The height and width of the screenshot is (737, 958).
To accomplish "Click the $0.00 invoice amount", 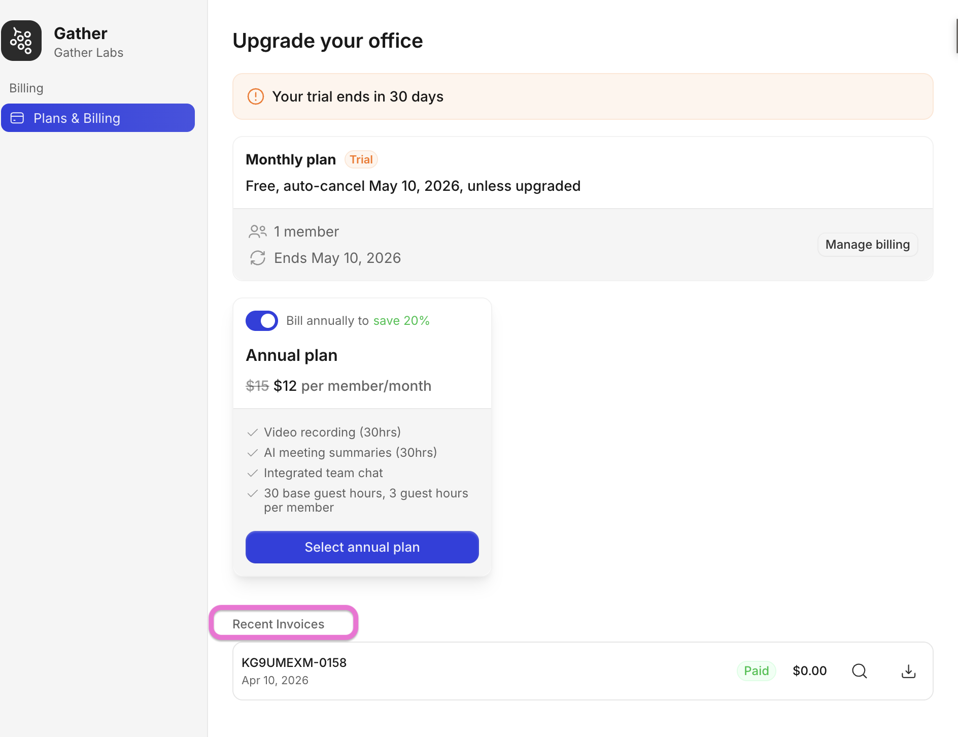I will [810, 671].
